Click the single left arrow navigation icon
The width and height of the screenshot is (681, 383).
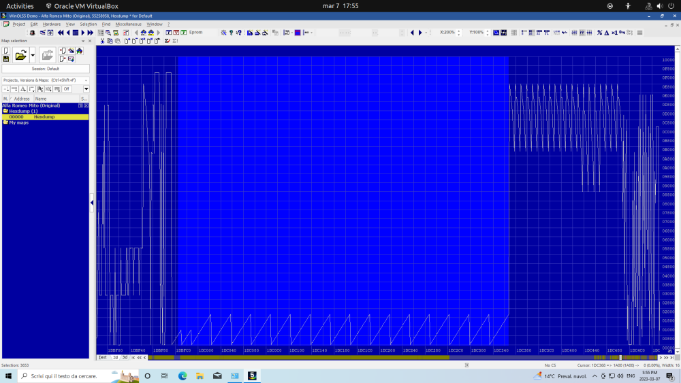point(68,33)
